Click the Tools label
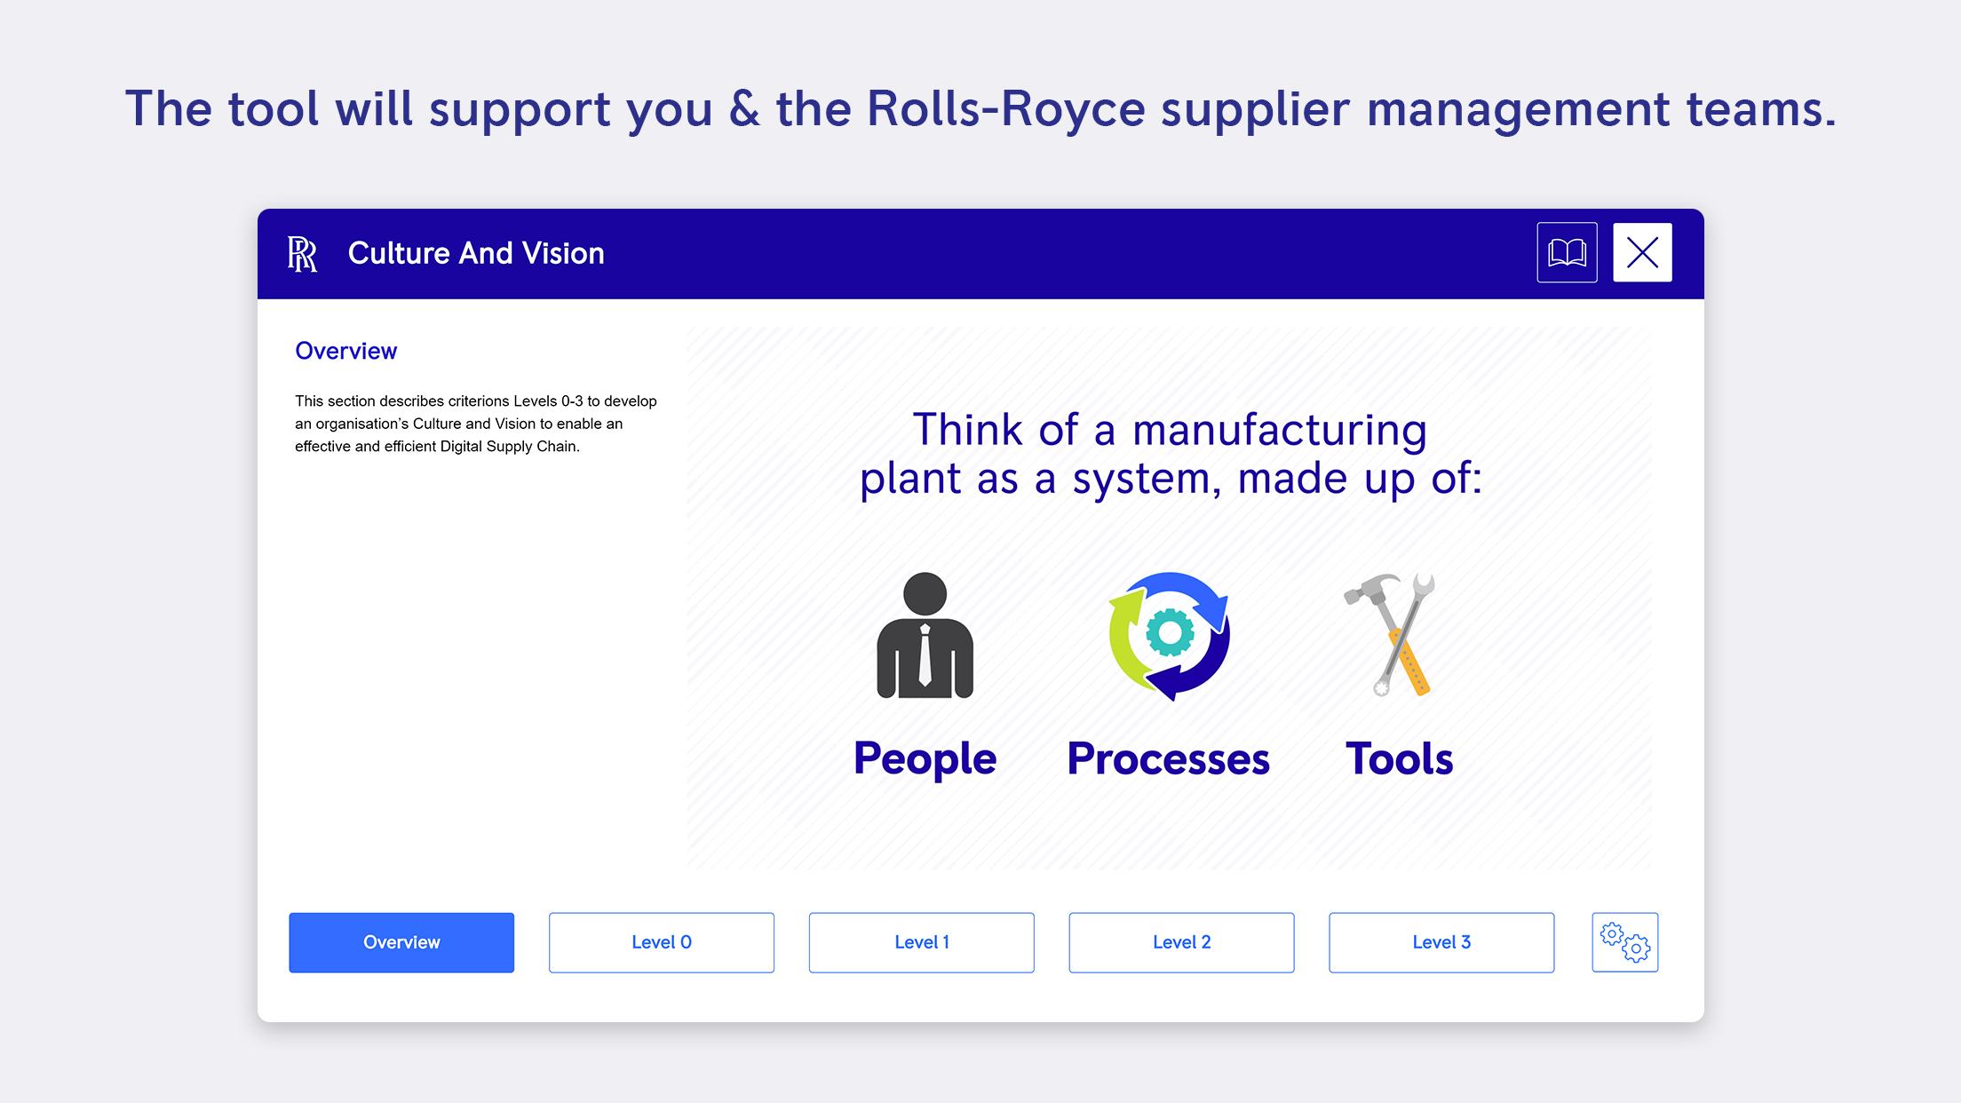The image size is (1961, 1103). [1399, 759]
